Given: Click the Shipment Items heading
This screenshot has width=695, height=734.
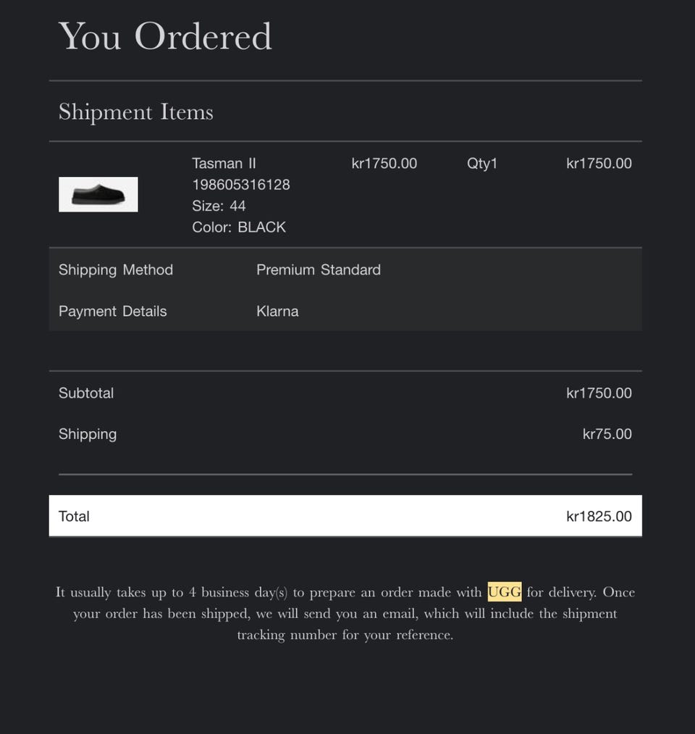Looking at the screenshot, I should [x=136, y=112].
